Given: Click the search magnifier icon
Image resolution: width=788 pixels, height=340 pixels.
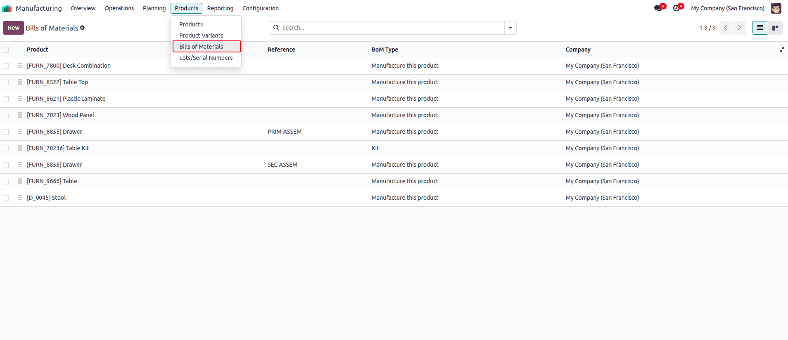Looking at the screenshot, I should tap(276, 28).
